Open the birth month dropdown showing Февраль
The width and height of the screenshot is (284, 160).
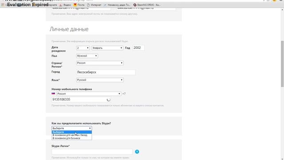coord(107,48)
